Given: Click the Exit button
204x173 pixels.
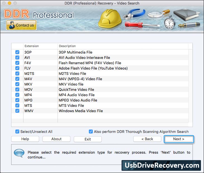Looking at the screenshot, I should point(88,139).
